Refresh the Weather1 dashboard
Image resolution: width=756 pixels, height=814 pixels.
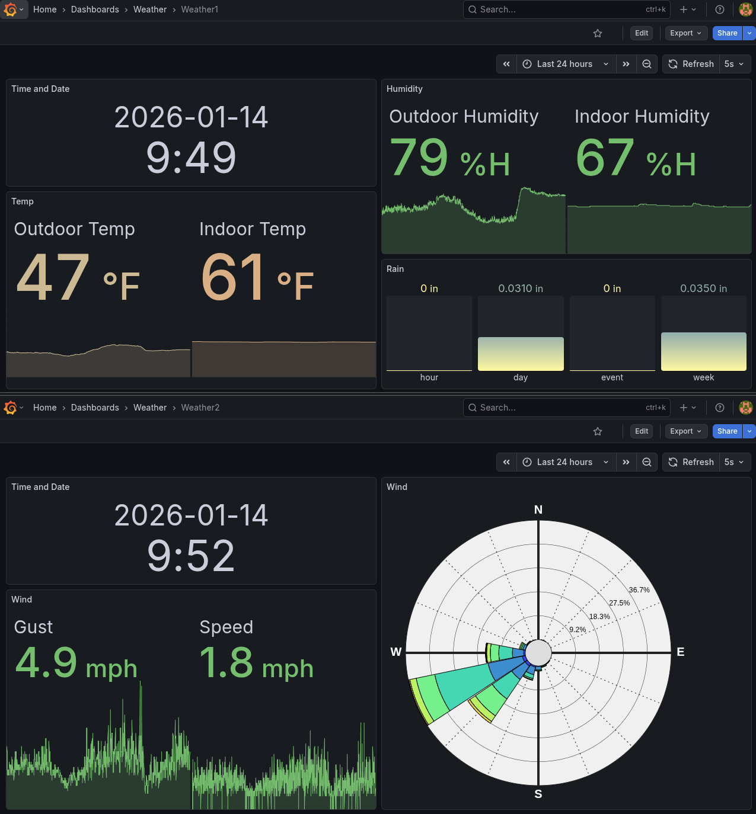(691, 64)
